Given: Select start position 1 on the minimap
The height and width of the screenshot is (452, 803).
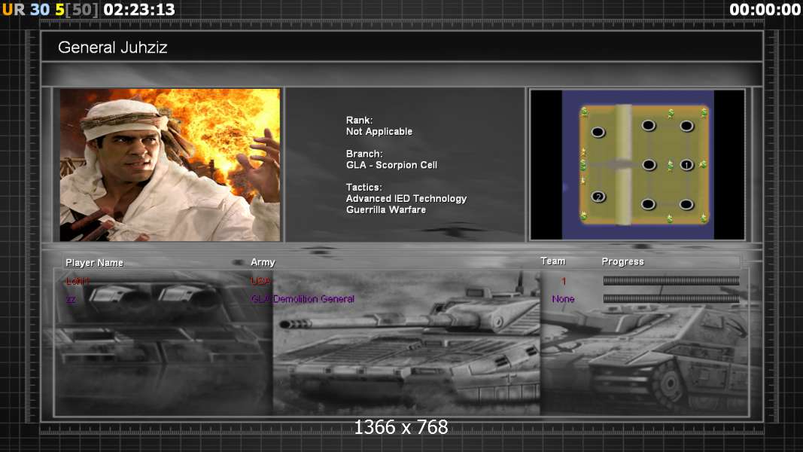Looking at the screenshot, I should [686, 165].
